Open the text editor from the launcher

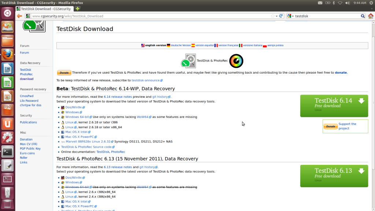tap(7, 166)
